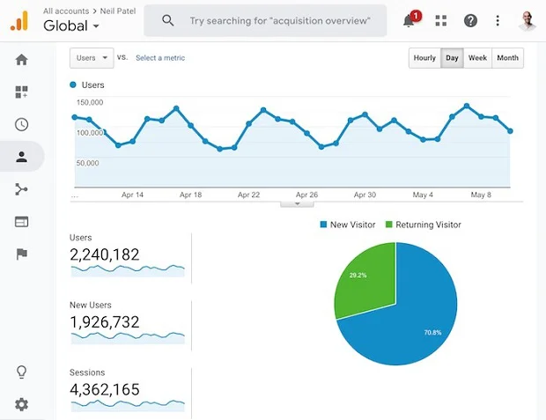Click the Select a metric link
The image size is (546, 420).
[160, 58]
